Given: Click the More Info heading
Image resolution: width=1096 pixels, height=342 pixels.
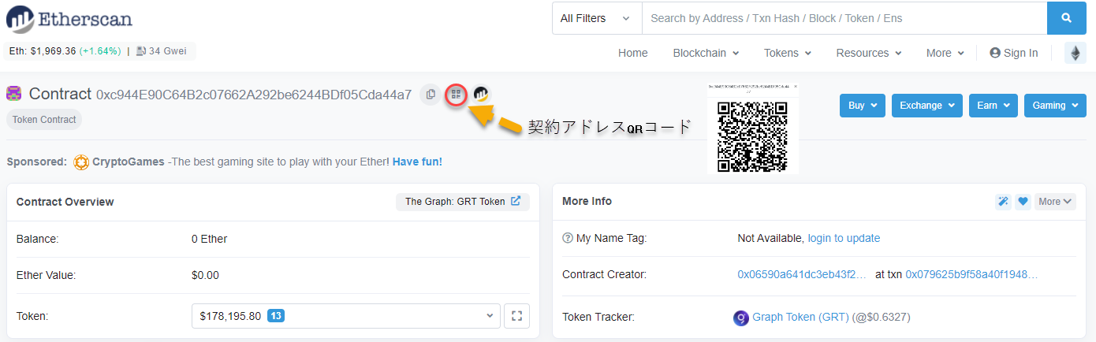Looking at the screenshot, I should (x=587, y=202).
